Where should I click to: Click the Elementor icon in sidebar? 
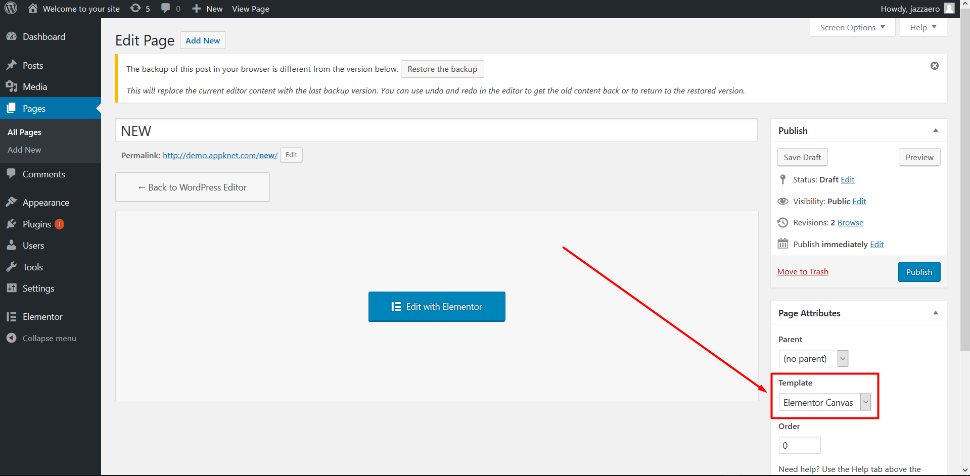(12, 317)
